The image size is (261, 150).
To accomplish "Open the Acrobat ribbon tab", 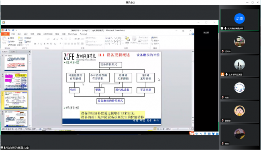I will click(x=83, y=34).
